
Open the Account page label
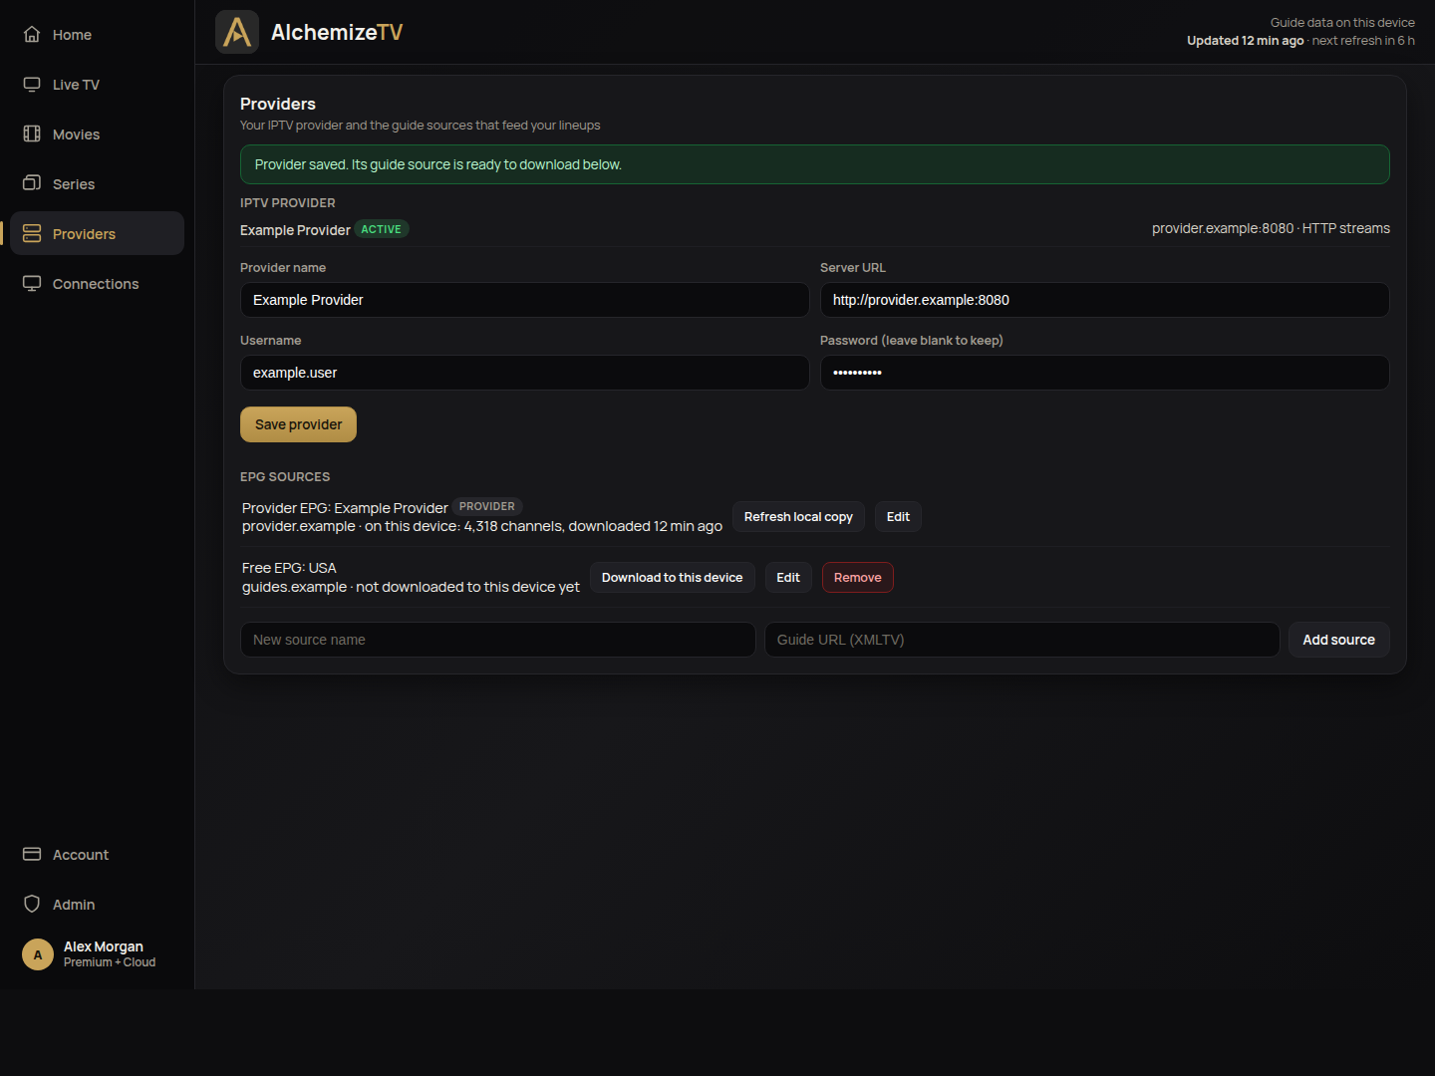(81, 855)
